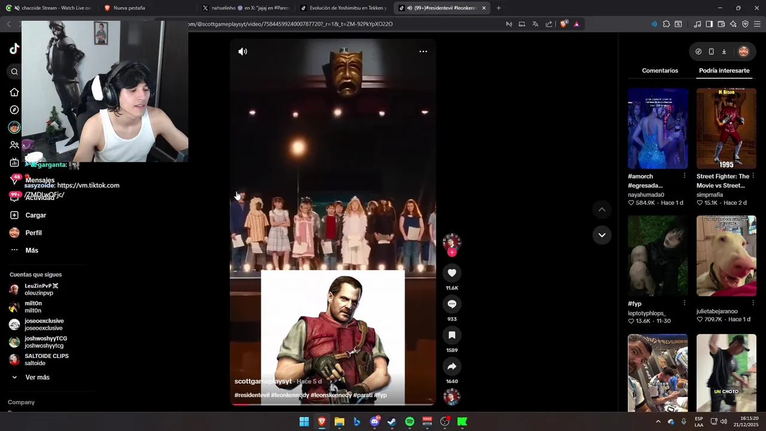Expand the system tray hidden icons chevron
The width and height of the screenshot is (766, 431).
tap(658, 421)
